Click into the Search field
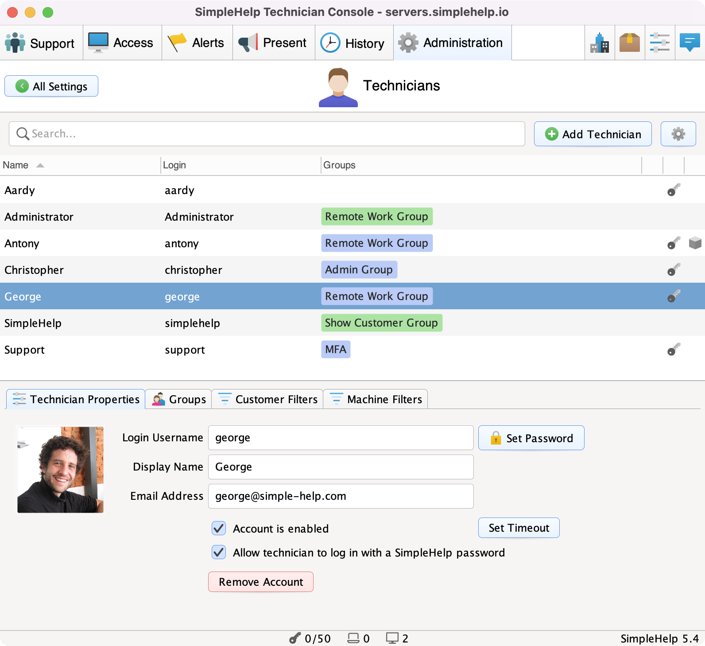The image size is (705, 646). [267, 134]
